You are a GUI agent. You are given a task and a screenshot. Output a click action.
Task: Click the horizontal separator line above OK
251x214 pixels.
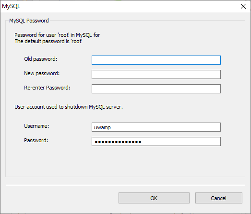pyautogui.click(x=126, y=185)
